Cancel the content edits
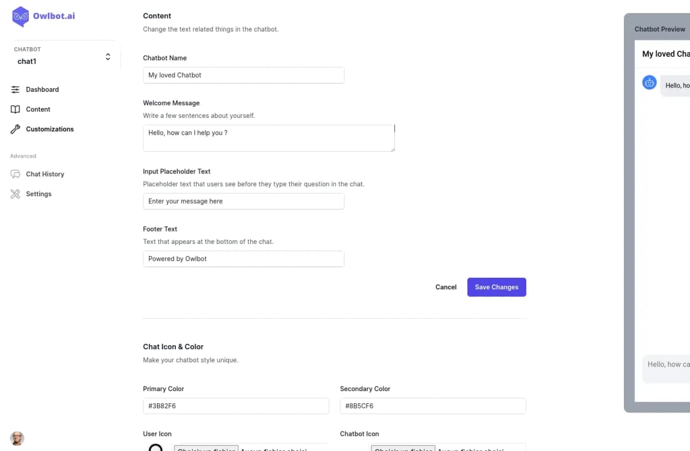 pos(446,287)
